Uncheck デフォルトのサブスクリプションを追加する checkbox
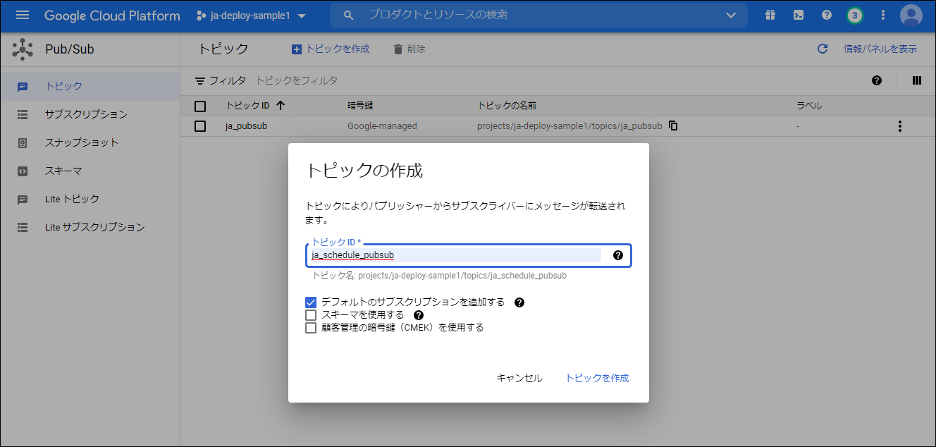 click(x=311, y=302)
